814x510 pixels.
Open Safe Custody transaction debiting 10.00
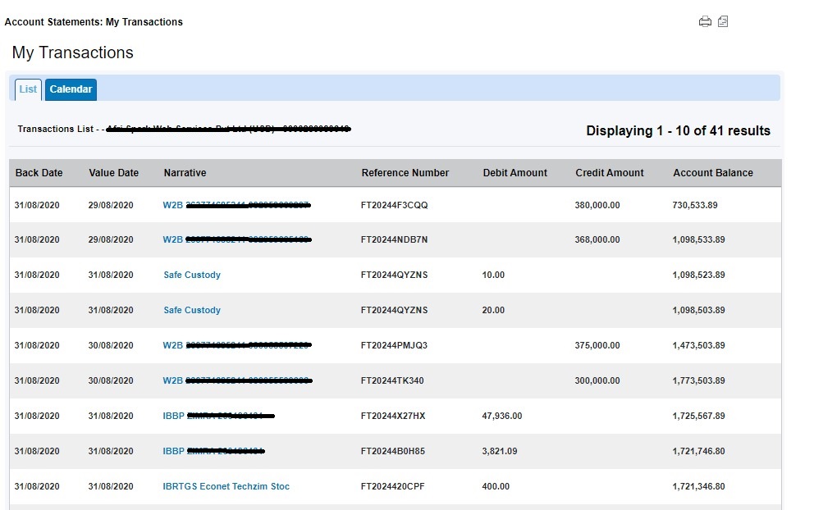click(192, 275)
